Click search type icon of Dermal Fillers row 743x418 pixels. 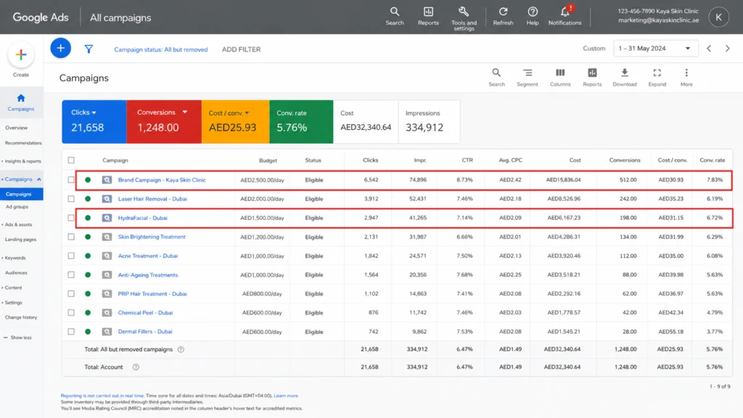[107, 331]
